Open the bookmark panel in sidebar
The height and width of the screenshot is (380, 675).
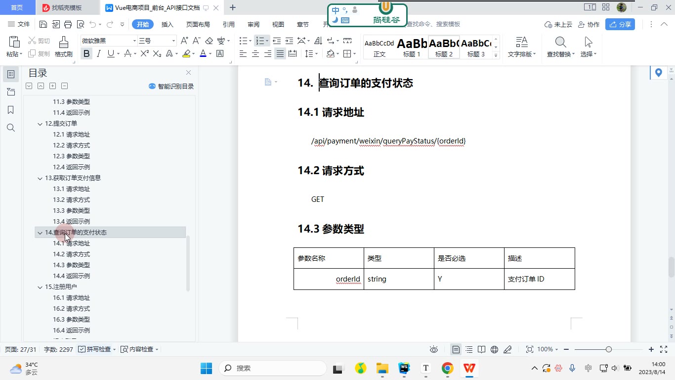(x=11, y=110)
